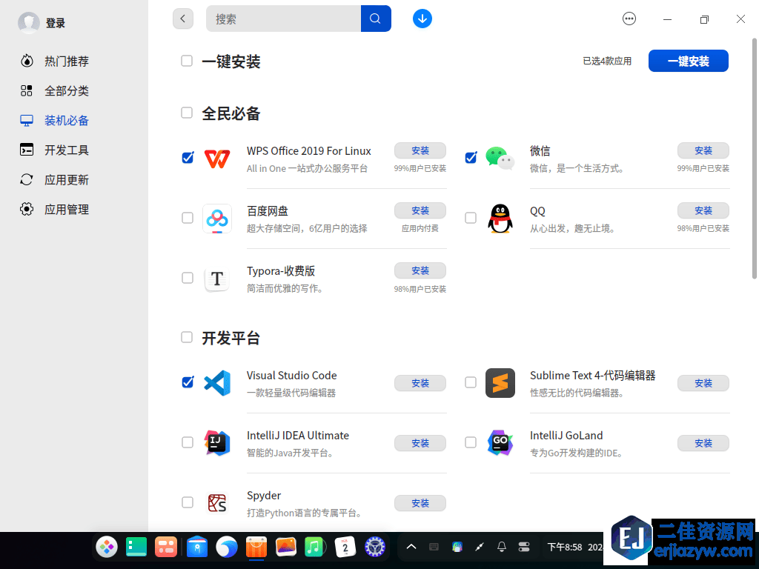
Task: Open 热门推荐 in the sidebar
Action: coord(66,61)
